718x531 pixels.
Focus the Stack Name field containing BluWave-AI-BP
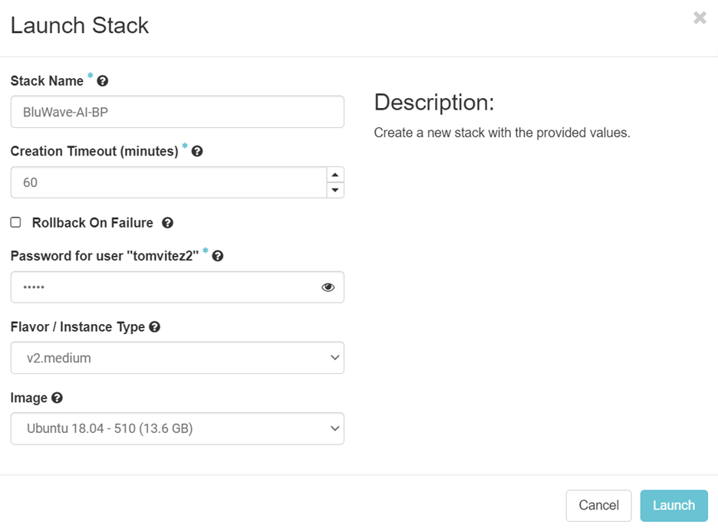[177, 112]
